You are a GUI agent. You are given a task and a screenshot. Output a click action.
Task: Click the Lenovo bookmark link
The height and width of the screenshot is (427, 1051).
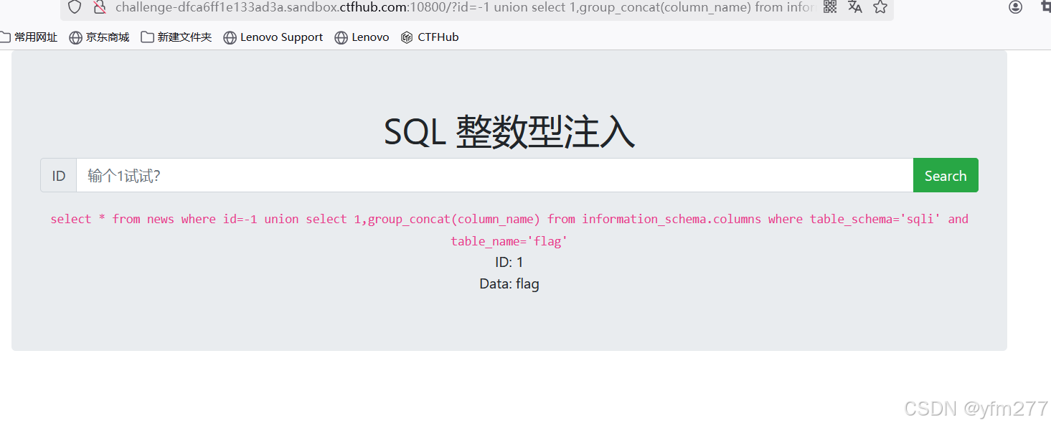tap(362, 37)
